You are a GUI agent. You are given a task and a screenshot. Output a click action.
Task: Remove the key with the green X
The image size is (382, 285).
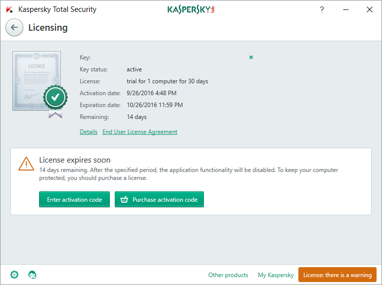[251, 57]
